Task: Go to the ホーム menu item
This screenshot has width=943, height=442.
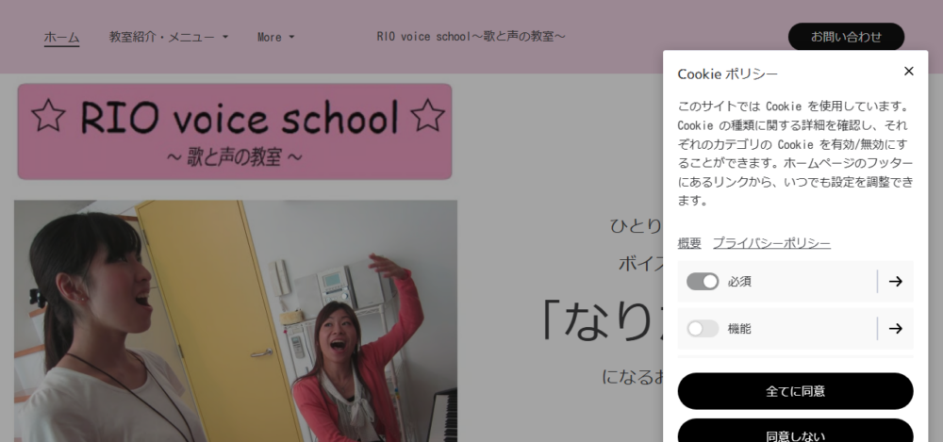Action: [61, 37]
